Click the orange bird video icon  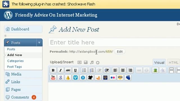[98, 78]
